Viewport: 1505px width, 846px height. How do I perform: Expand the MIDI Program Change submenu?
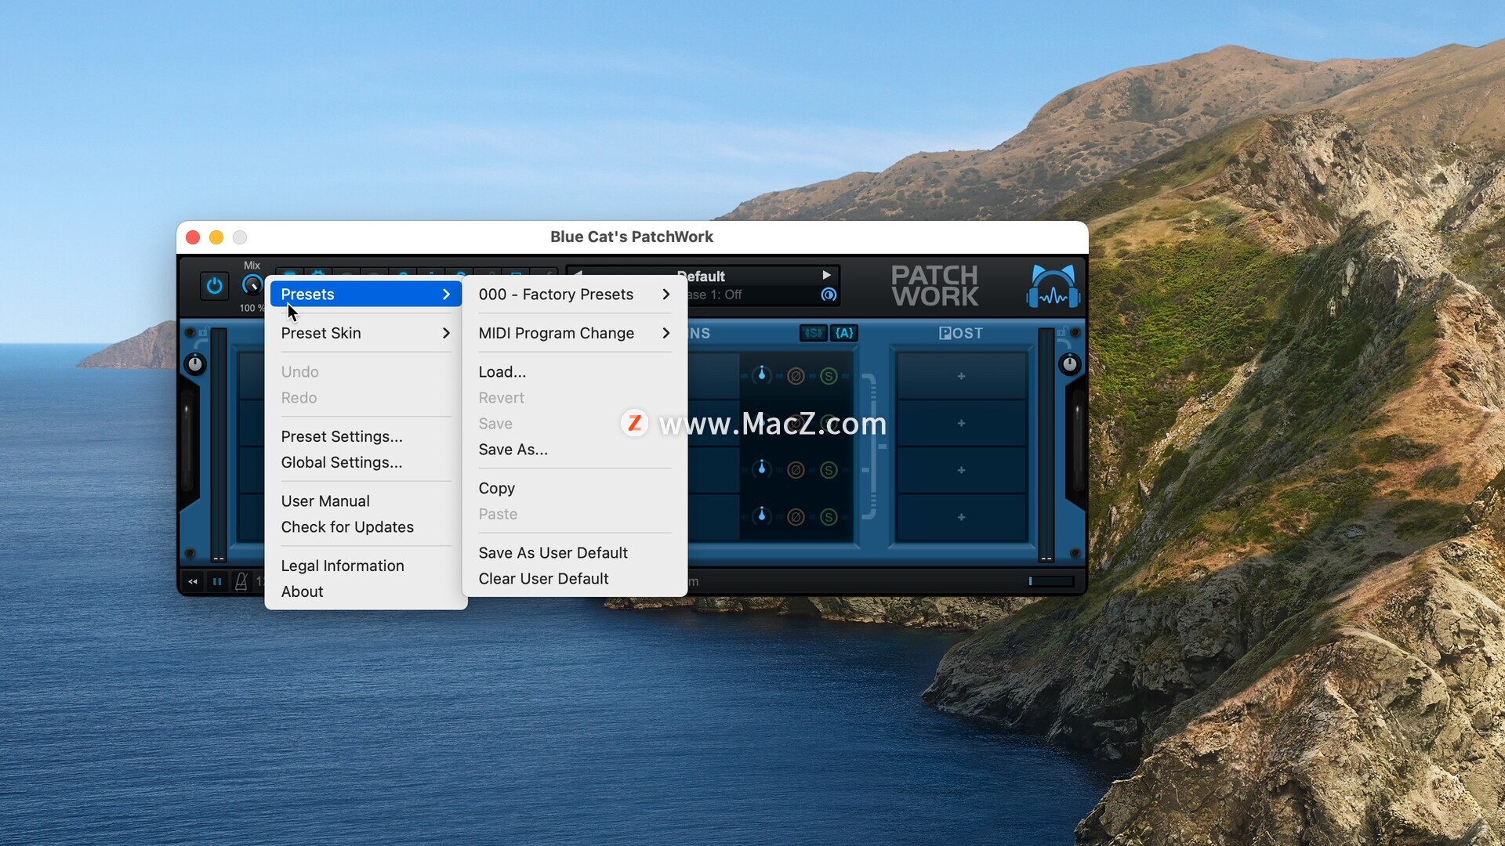pyautogui.click(x=575, y=333)
